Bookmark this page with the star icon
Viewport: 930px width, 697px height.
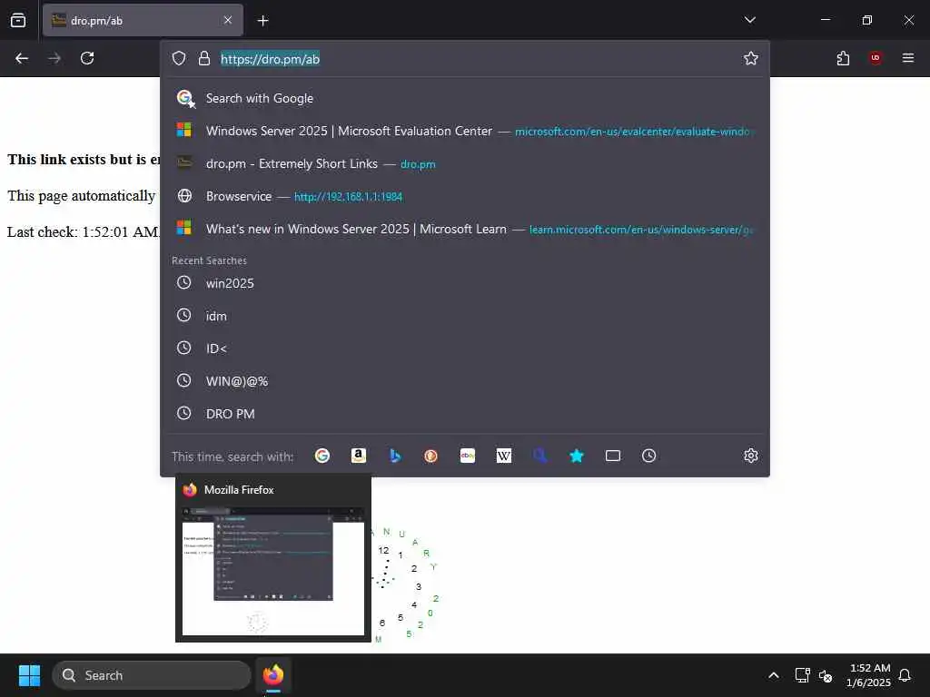pos(751,58)
